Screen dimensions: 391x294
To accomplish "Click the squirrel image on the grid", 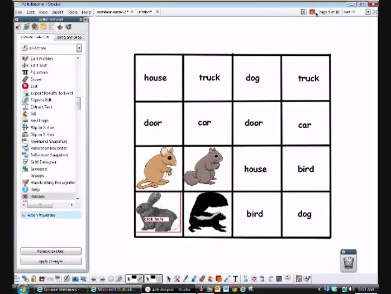I will 203,166.
